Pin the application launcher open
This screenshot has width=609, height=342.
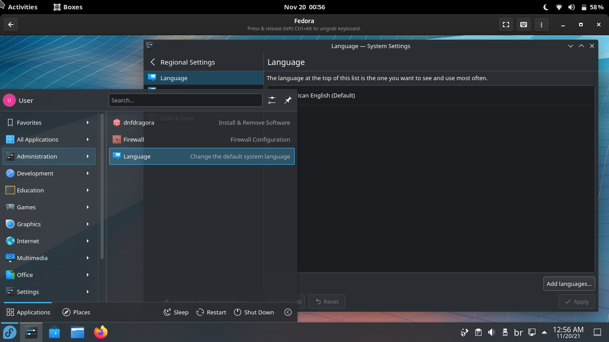[288, 100]
